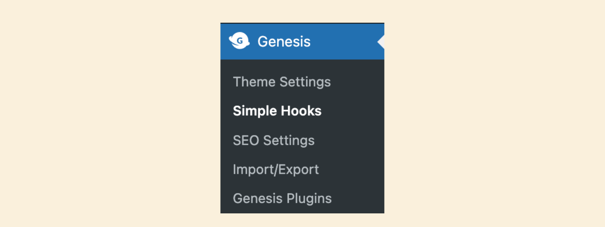Navigate to Genesis Plugins
The image size is (605, 227).
click(282, 198)
